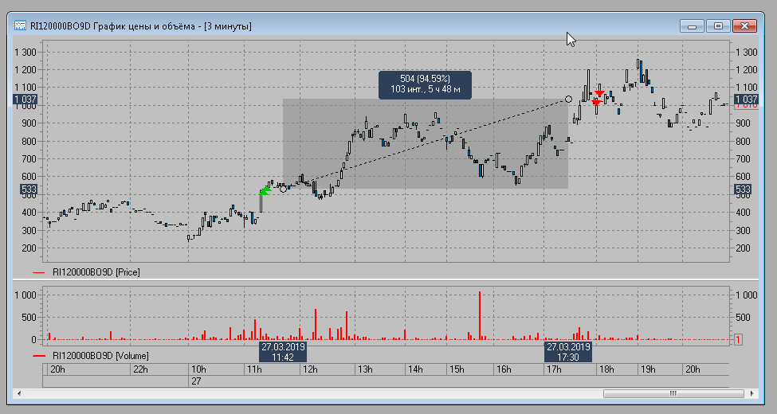Maximize the chart window
Screen dimensions: 777x414
pyautogui.click(x=718, y=26)
